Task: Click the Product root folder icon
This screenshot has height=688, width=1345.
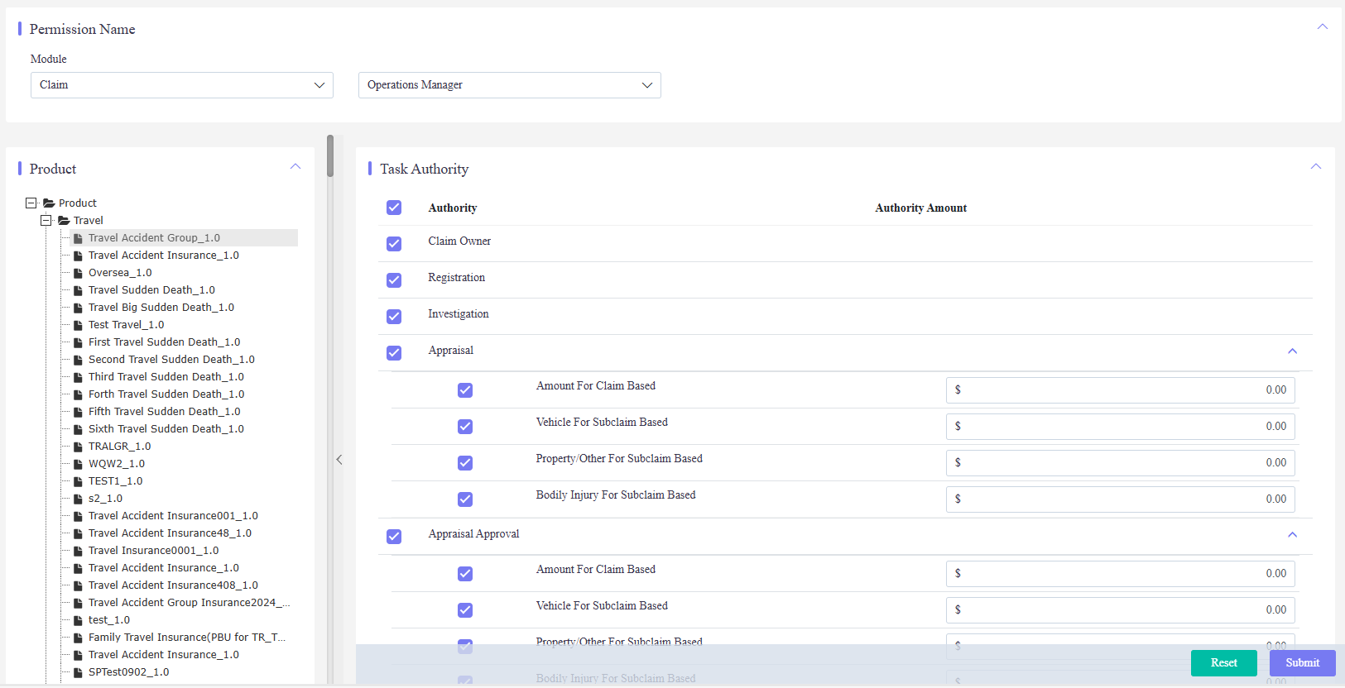Action: (x=49, y=203)
